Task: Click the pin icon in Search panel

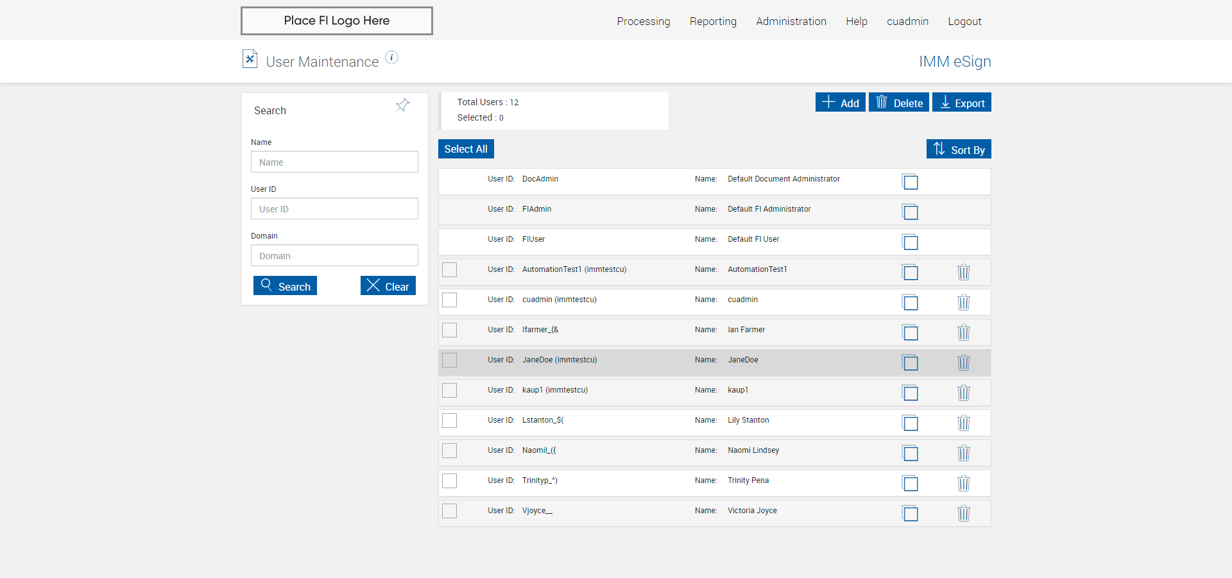Action: [402, 105]
